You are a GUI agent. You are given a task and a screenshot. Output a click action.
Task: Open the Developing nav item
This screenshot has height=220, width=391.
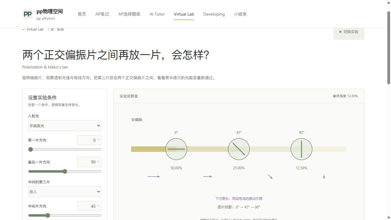coord(214,14)
